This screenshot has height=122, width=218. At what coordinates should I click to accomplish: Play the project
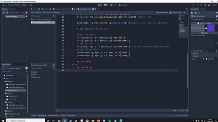pyautogui.click(x=194, y=5)
